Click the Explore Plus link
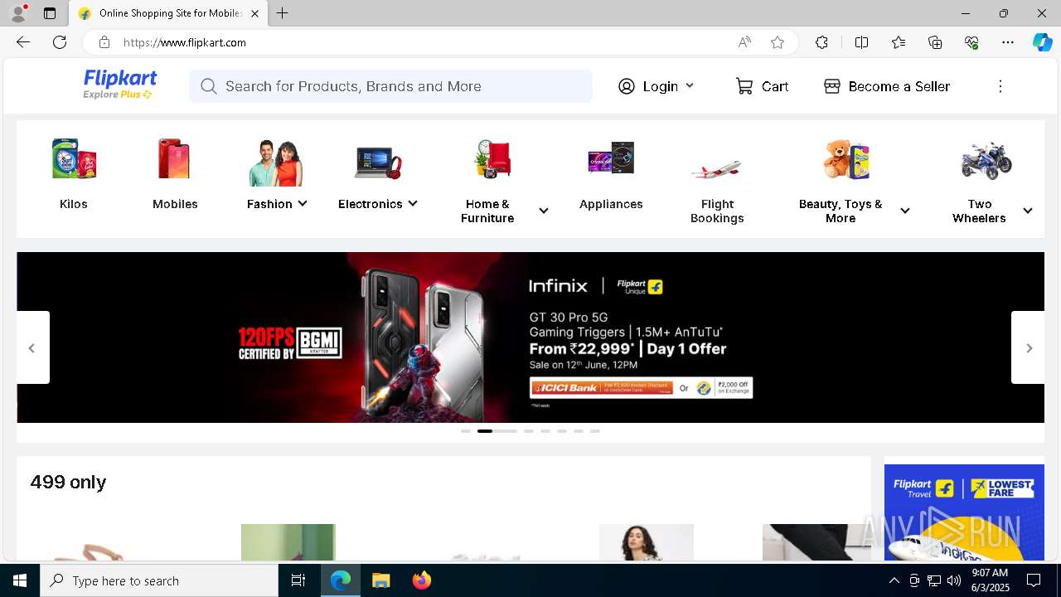Screen dimensions: 1061x597 tap(117, 95)
